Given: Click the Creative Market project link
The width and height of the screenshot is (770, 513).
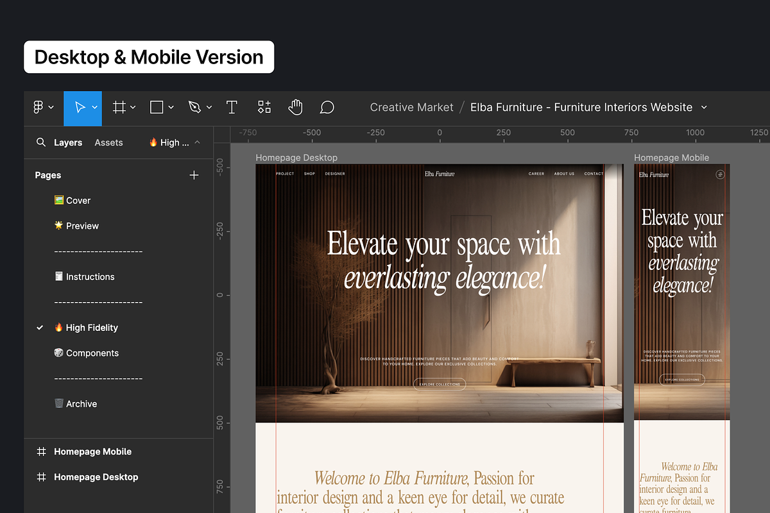Looking at the screenshot, I should 412,107.
